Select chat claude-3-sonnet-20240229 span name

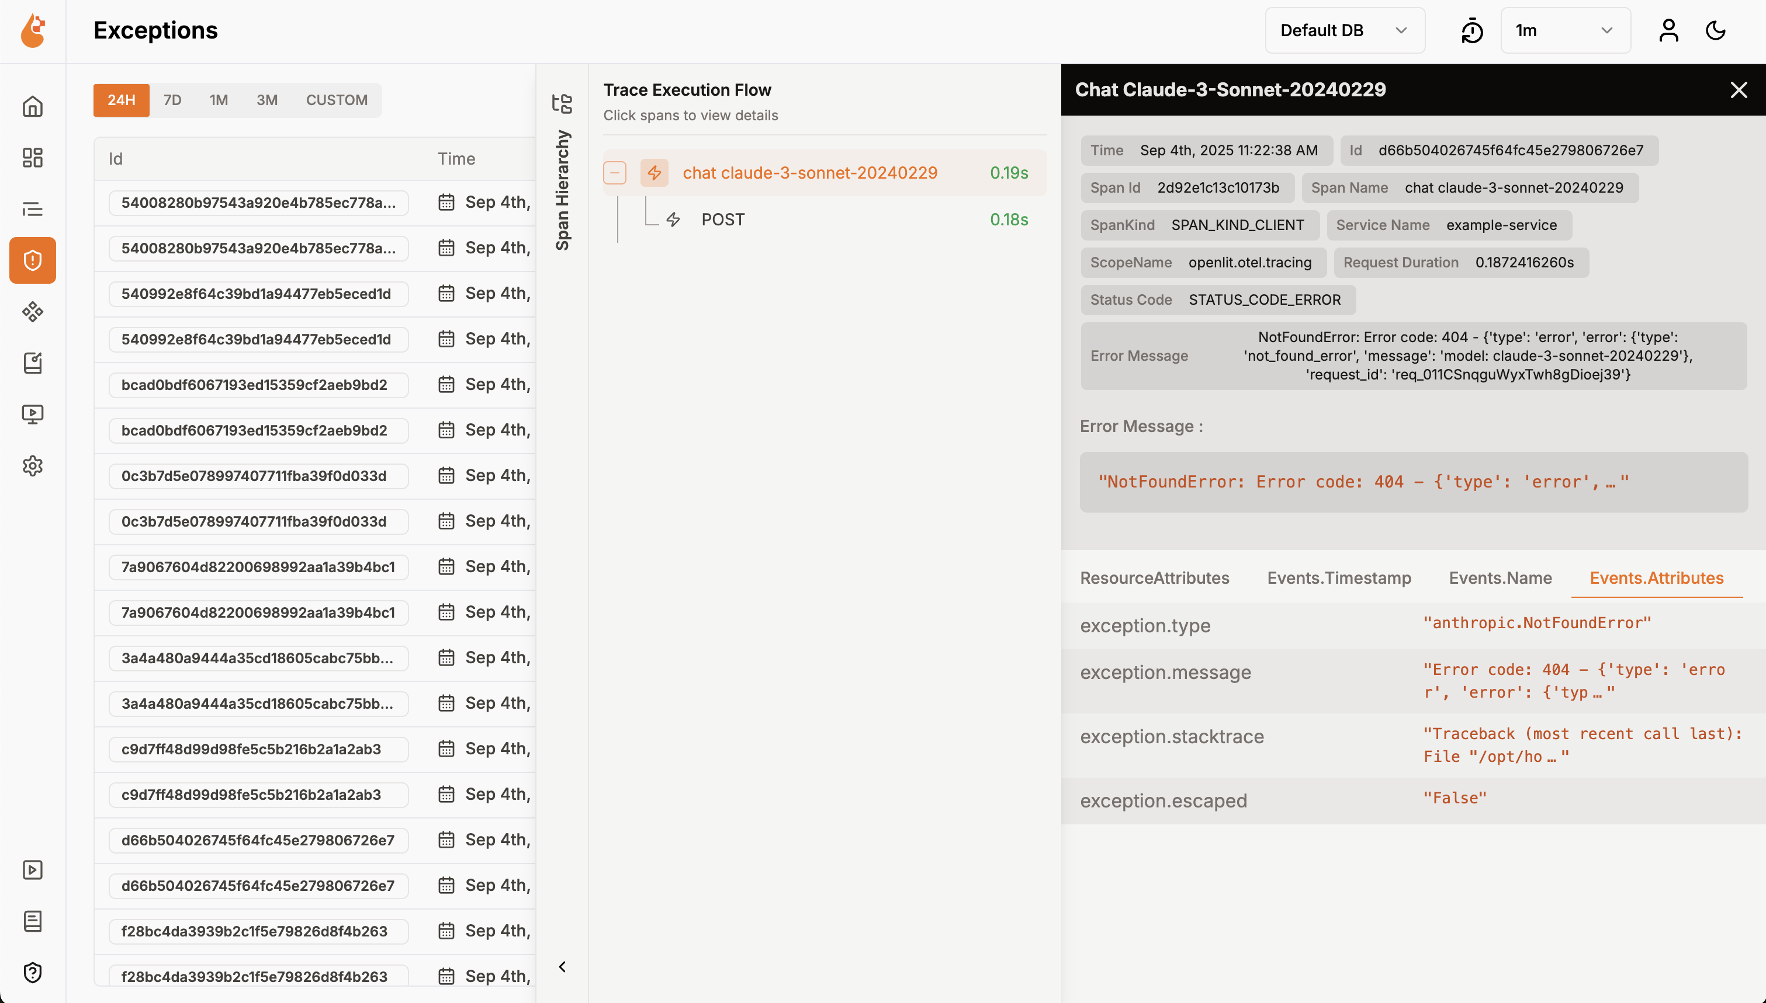(x=810, y=173)
